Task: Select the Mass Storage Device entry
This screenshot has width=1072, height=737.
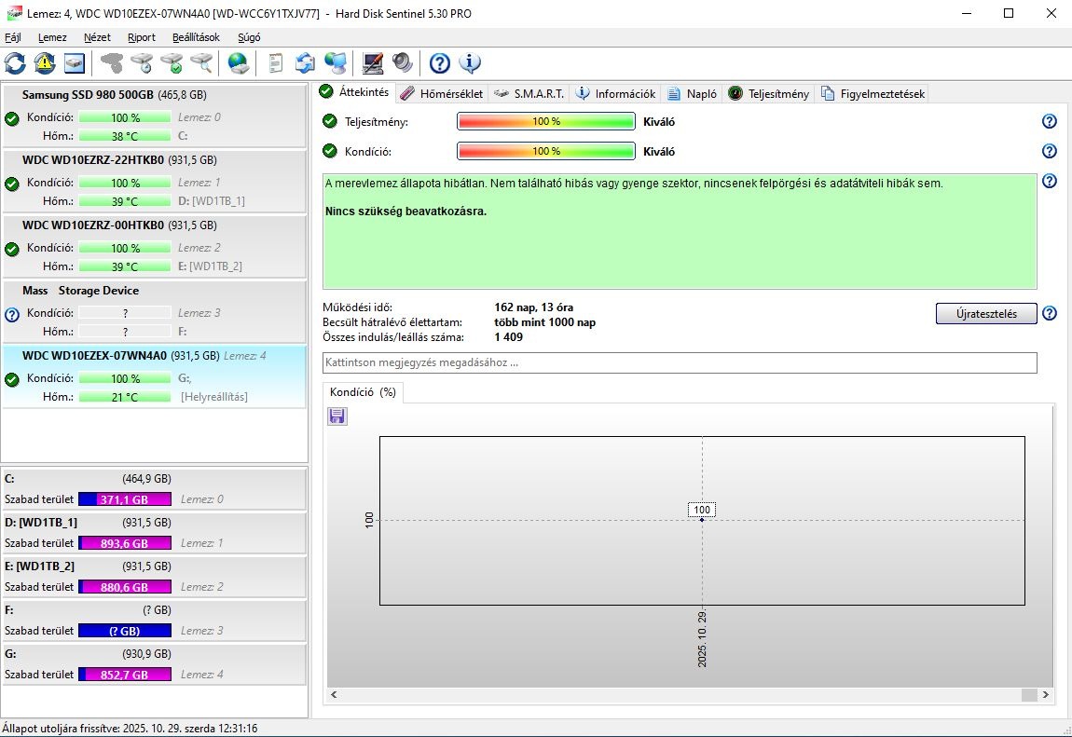Action: click(x=155, y=311)
